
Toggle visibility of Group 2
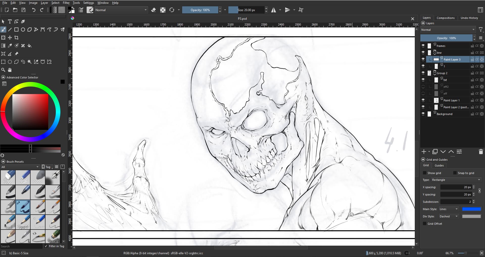(423, 73)
